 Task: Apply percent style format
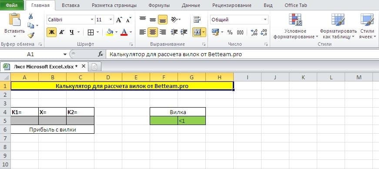tap(230, 32)
